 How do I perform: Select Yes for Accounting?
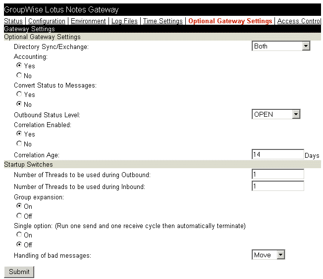19,65
